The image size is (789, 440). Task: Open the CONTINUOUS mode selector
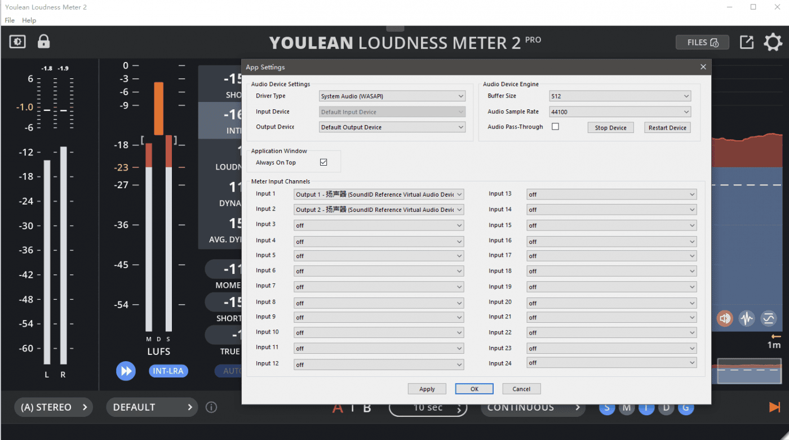533,407
